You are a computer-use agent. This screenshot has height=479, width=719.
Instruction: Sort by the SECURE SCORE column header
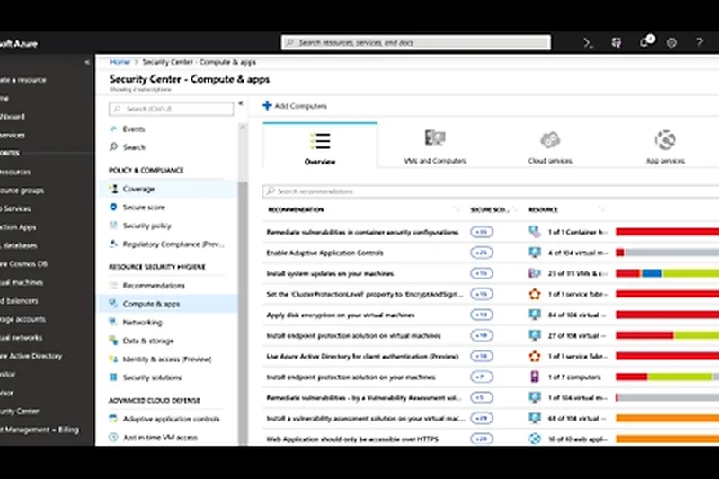(490, 210)
